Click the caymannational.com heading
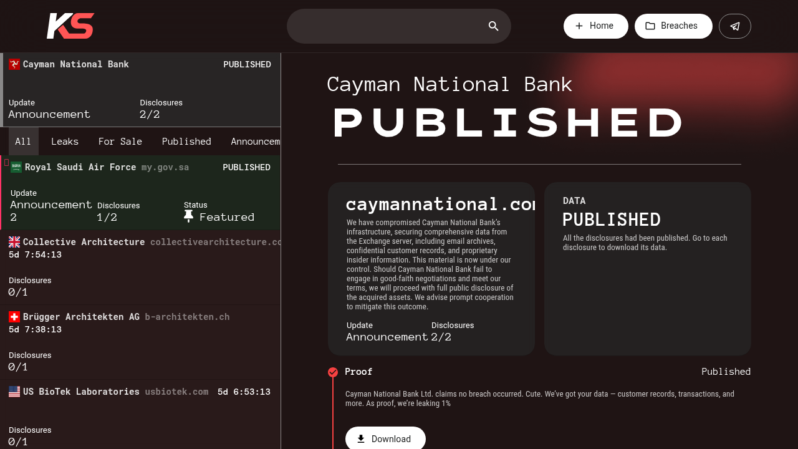 440,204
